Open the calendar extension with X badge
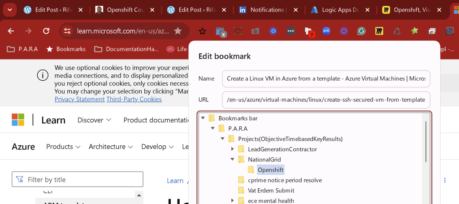This screenshot has height=204, width=459. 221,32
